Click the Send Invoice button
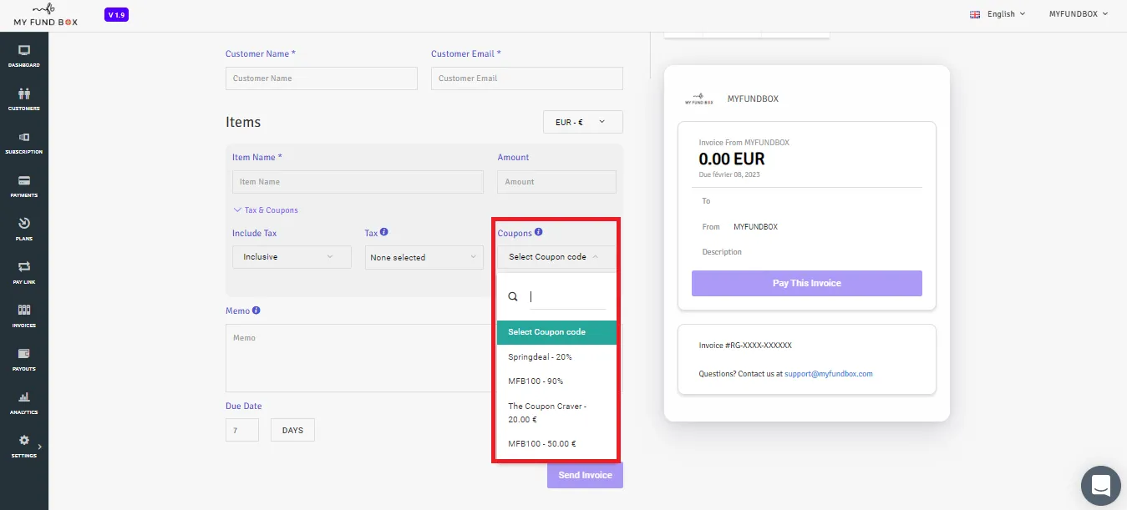 tap(585, 475)
